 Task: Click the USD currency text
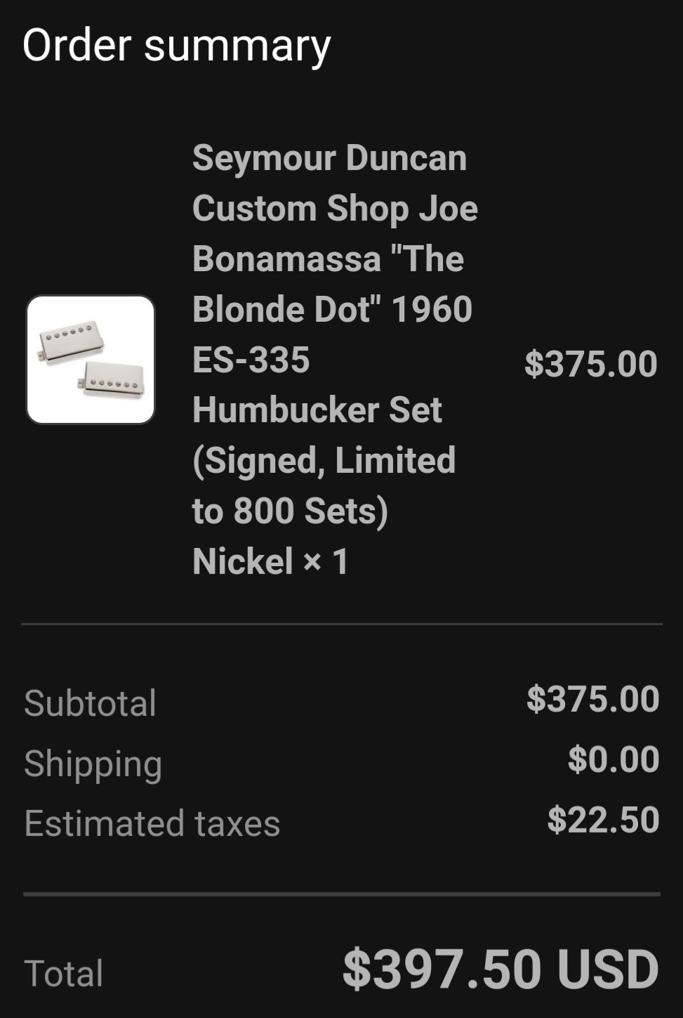pyautogui.click(x=608, y=970)
